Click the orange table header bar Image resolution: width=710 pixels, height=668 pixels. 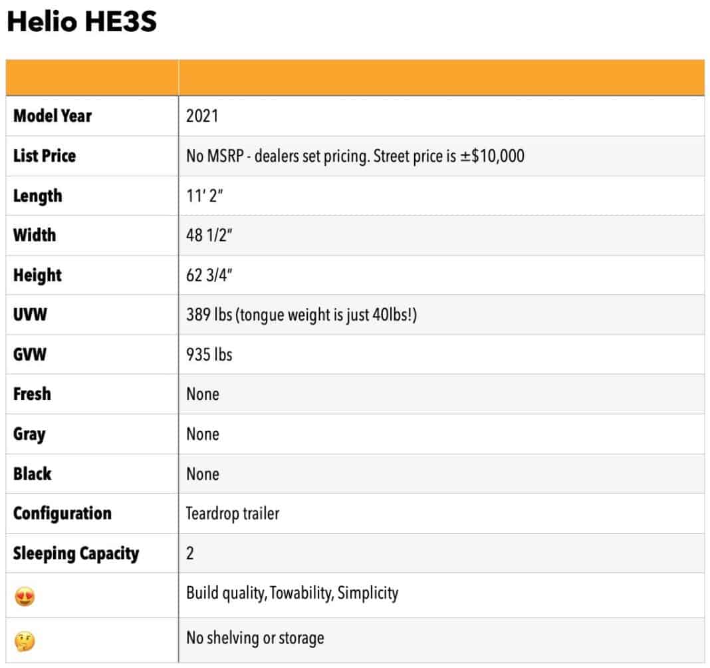(355, 77)
